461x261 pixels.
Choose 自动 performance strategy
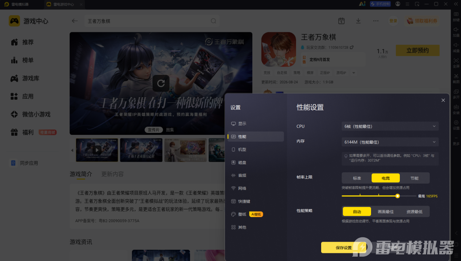(x=357, y=212)
